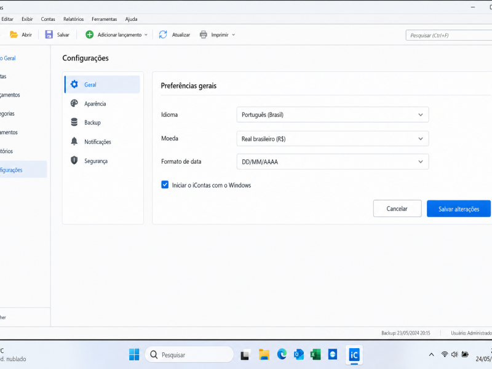Open the Ajuda menu
Screen dimensions: 492x369
coord(131,19)
